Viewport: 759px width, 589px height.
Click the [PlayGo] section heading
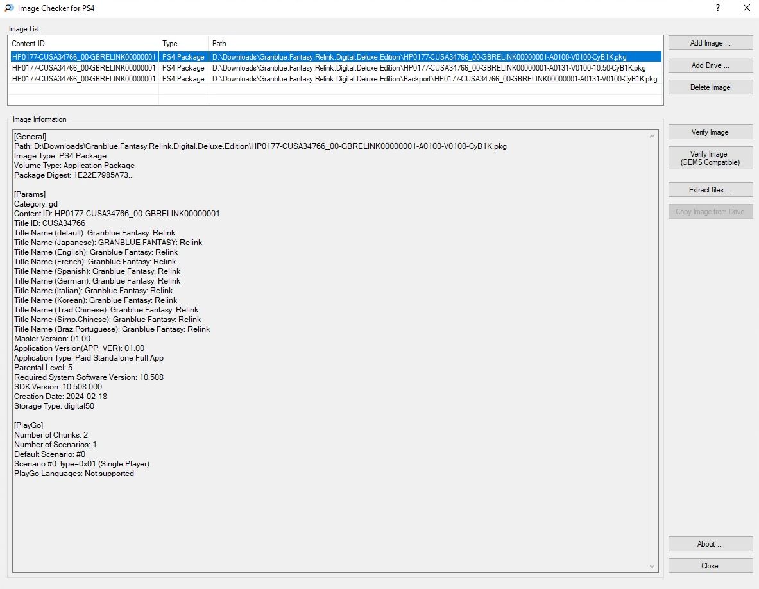coord(29,425)
